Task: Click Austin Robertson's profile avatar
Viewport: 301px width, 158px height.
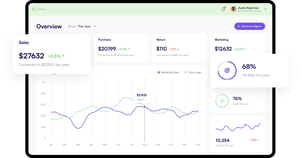Action: [234, 9]
